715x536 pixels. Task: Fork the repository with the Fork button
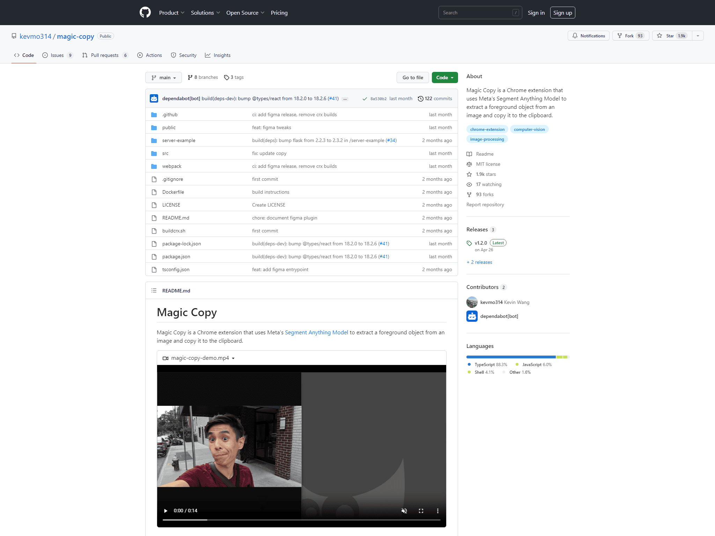pyautogui.click(x=631, y=36)
